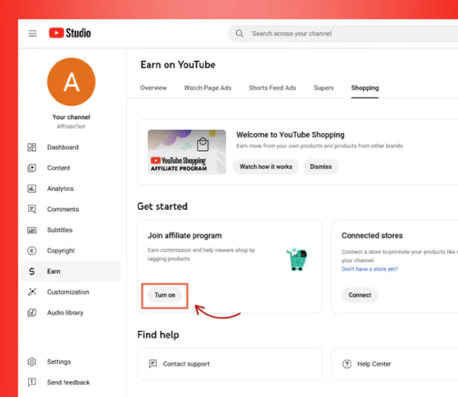Click the Customization magic wand icon
The image size is (458, 397).
32,292
